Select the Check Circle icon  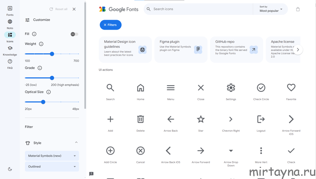click(x=261, y=88)
